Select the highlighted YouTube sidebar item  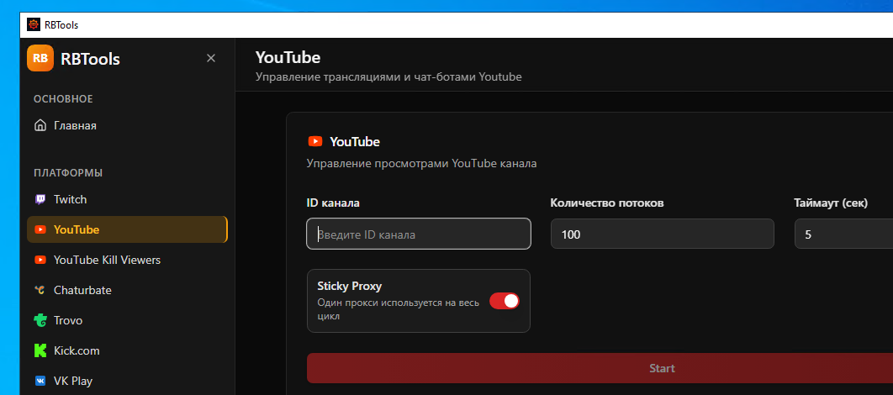point(126,229)
